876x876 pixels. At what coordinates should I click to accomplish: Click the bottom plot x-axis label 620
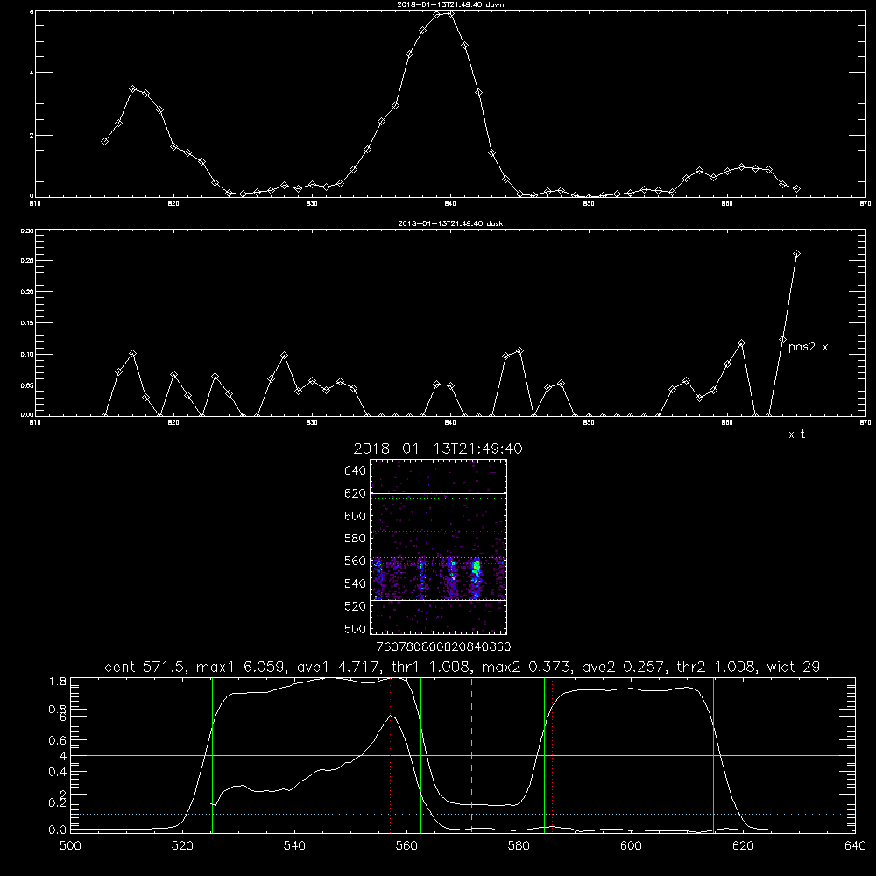pyautogui.click(x=743, y=846)
